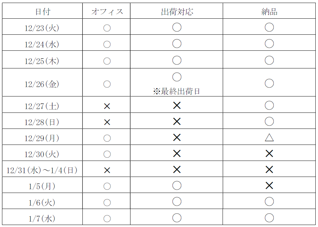Click the 出荷対応 cross mark for 12/28(日)
Viewport: 318px width, 227px height.
[177, 122]
